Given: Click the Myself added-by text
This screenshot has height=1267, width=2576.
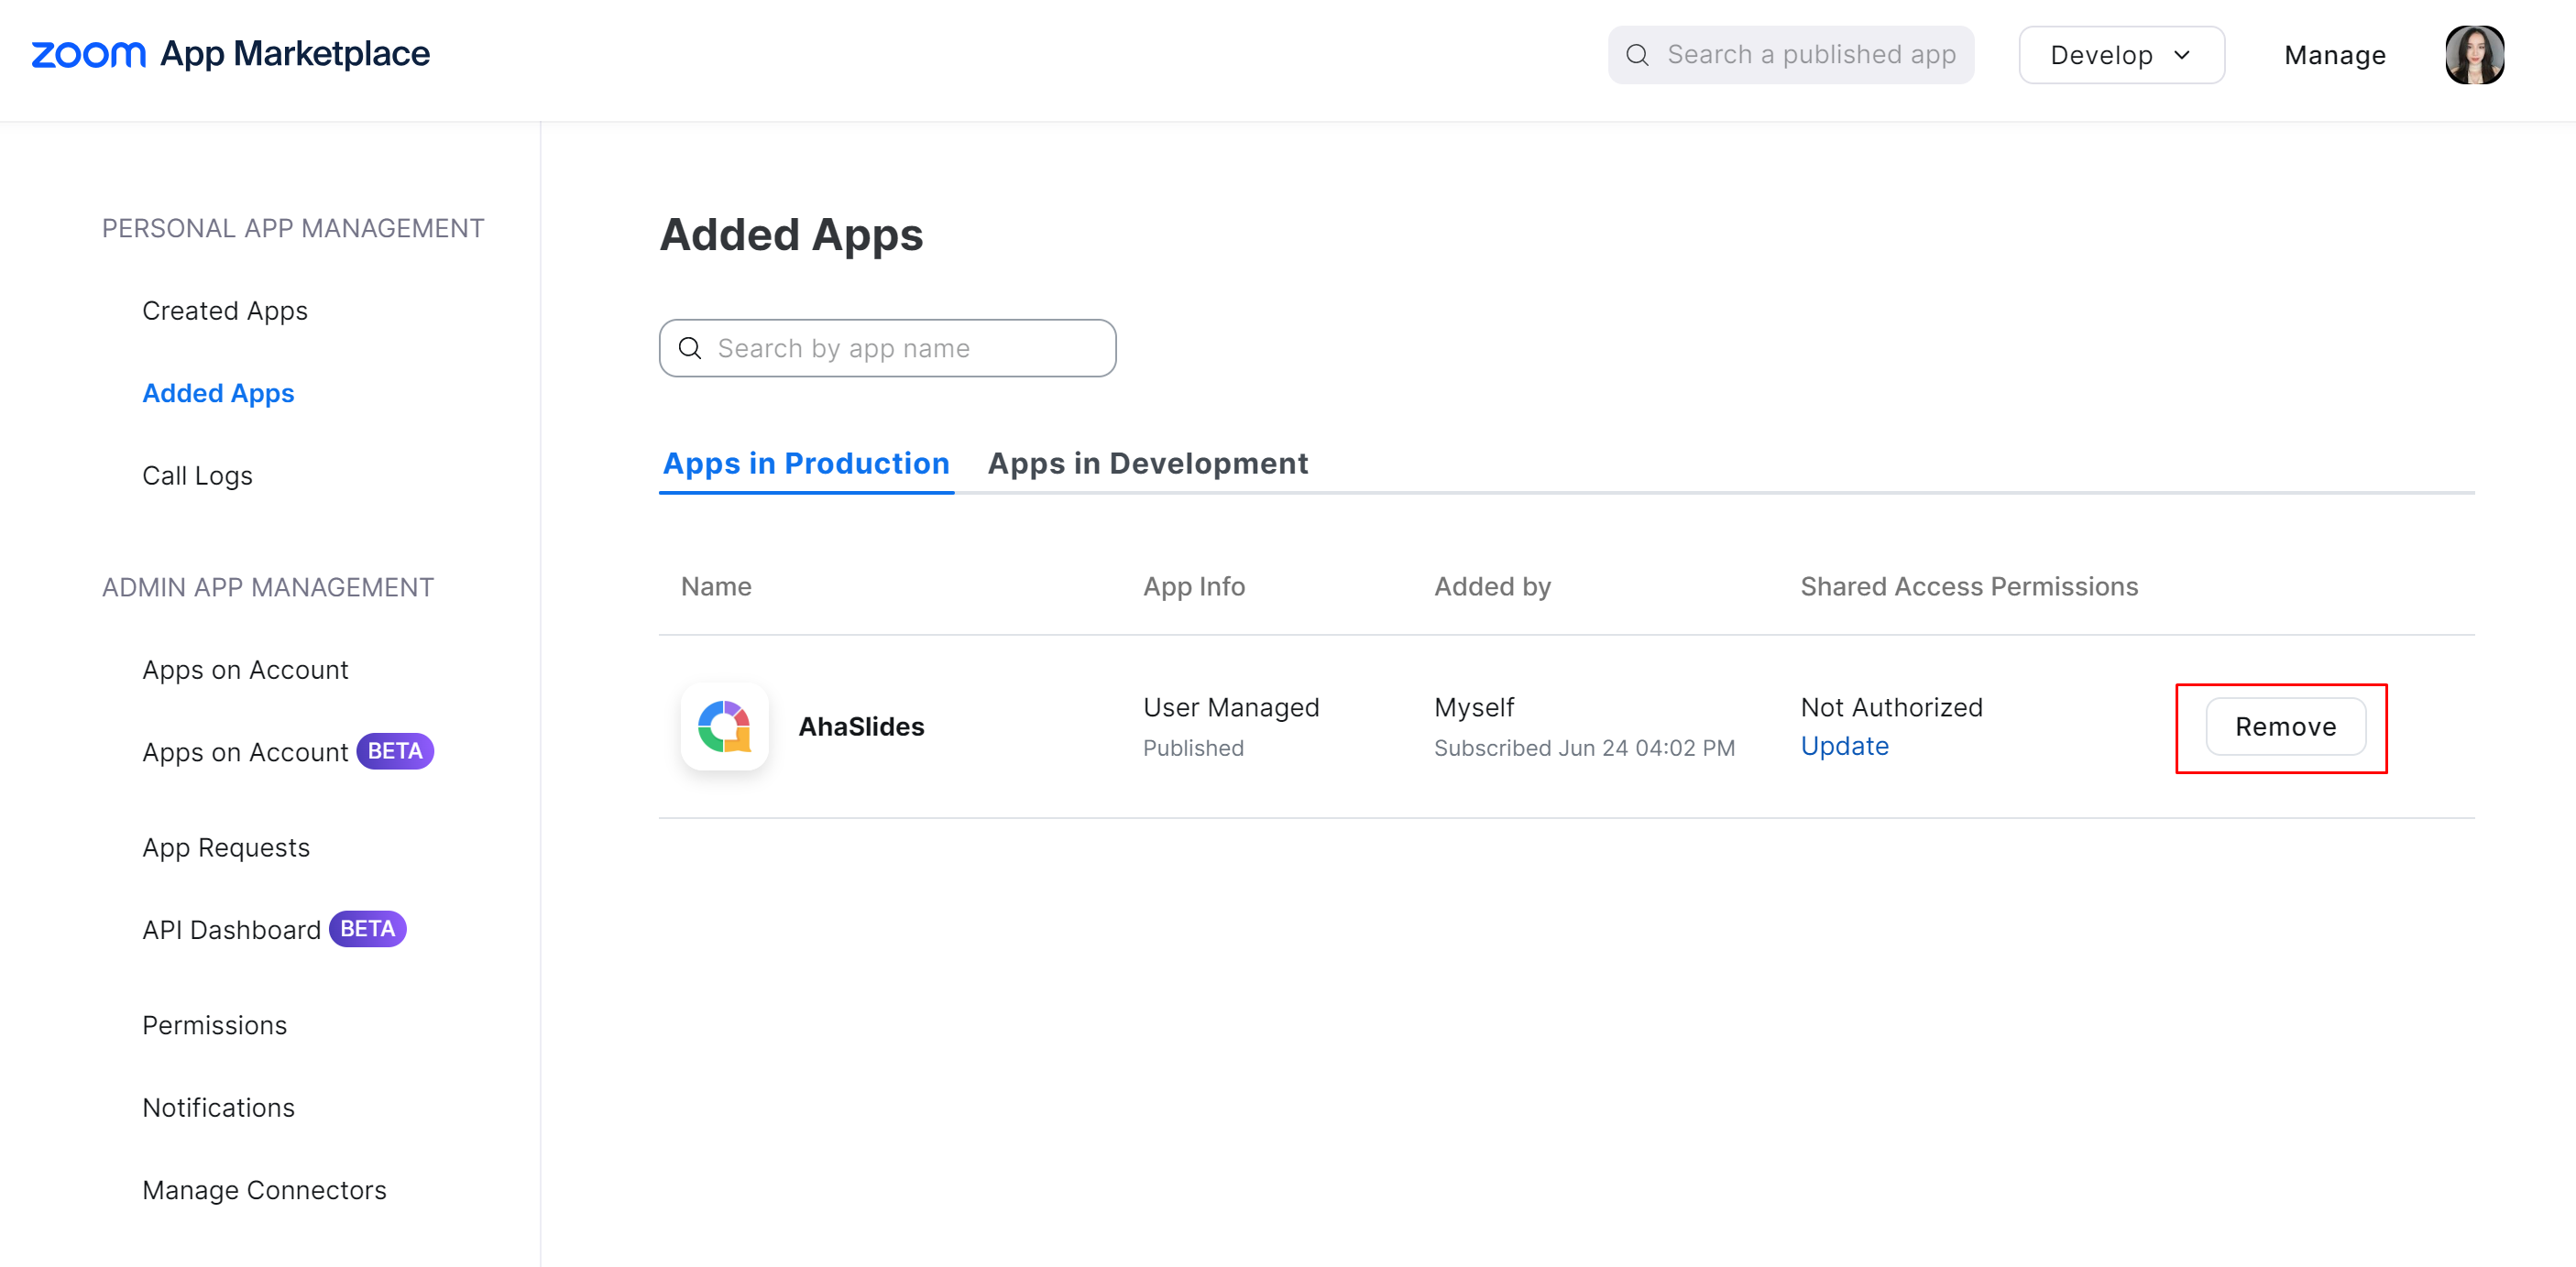Looking at the screenshot, I should [x=1474, y=708].
